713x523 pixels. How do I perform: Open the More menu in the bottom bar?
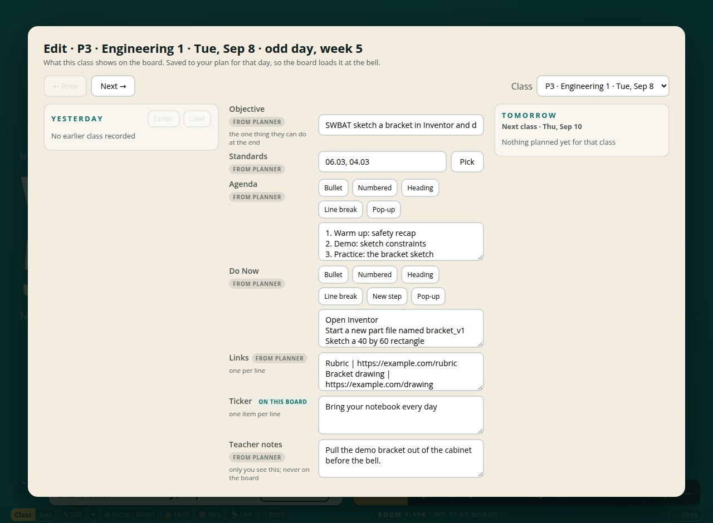(686, 515)
